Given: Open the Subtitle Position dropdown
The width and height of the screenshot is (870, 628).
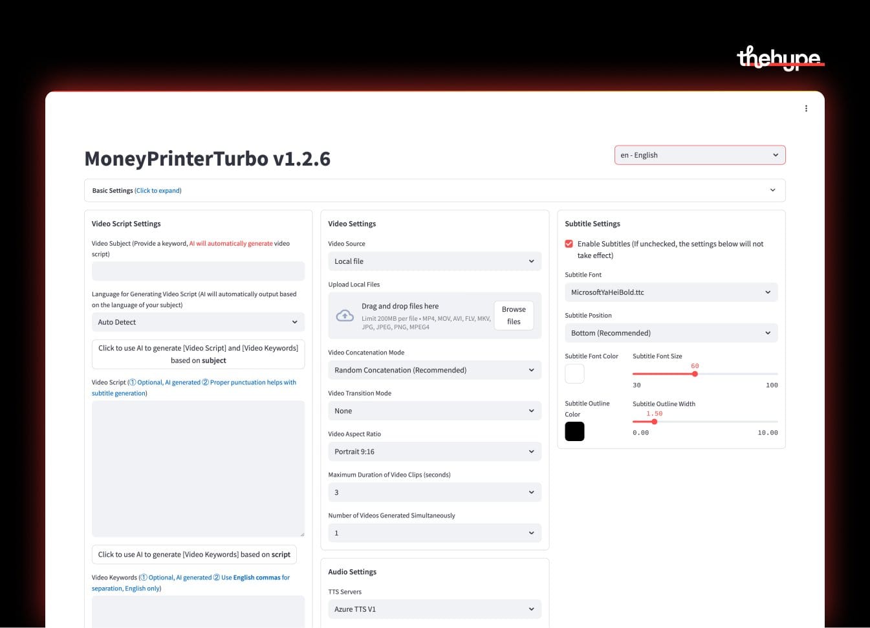Looking at the screenshot, I should tap(671, 333).
